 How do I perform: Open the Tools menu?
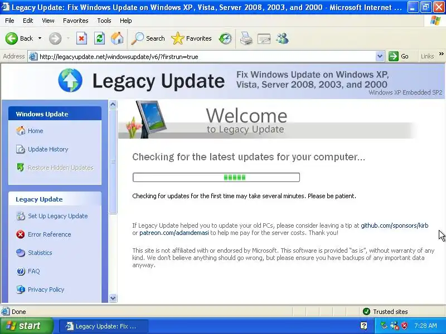(104, 21)
